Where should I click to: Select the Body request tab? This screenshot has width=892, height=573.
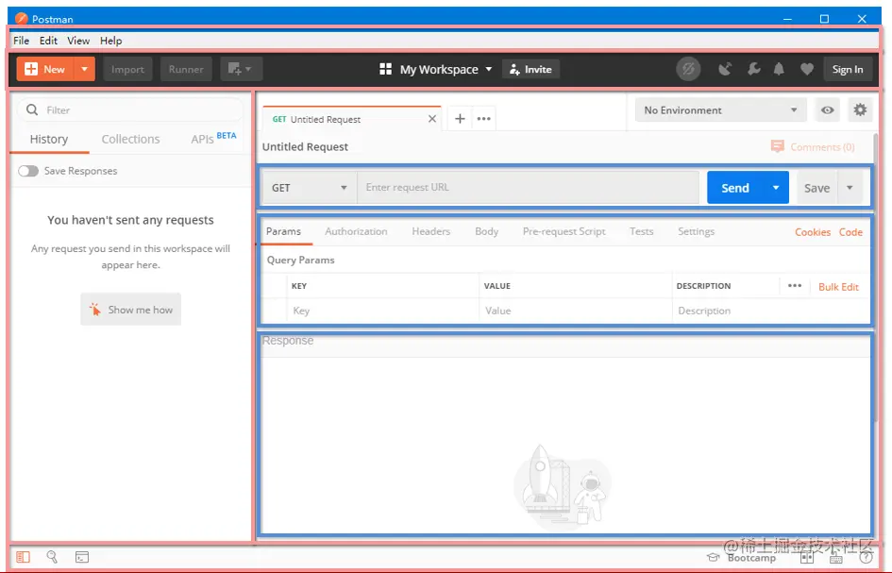487,231
